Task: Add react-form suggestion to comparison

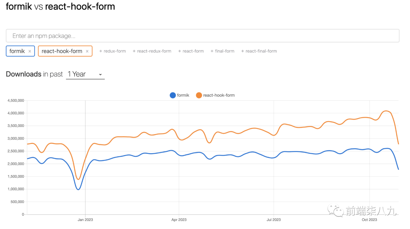Action: (x=191, y=51)
